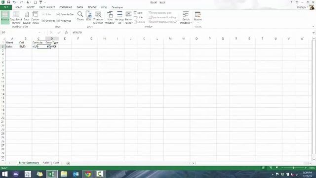This screenshot has height=178, width=316.
Task: Open File Explorer from the taskbar
Action: (x=64, y=174)
